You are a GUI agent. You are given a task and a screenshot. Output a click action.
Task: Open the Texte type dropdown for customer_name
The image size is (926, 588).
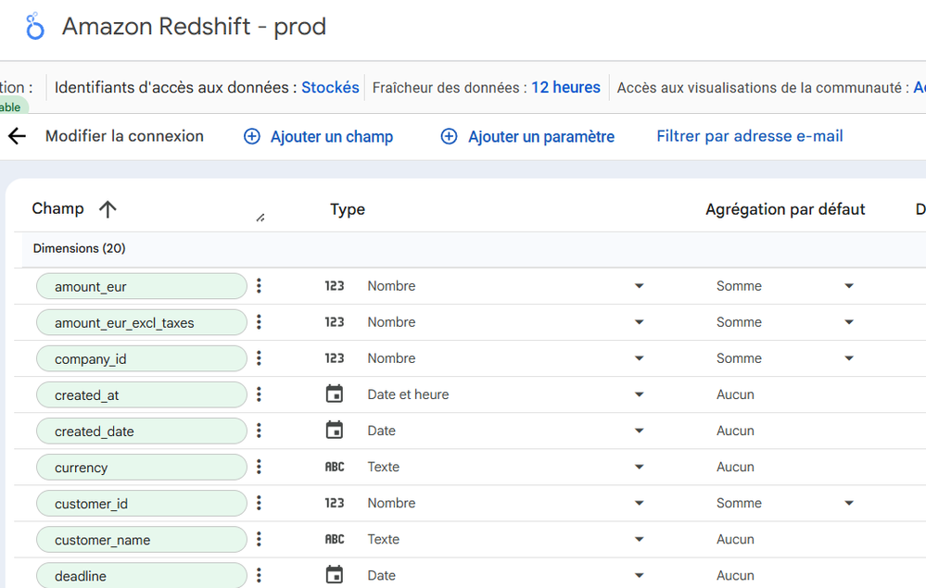click(639, 539)
